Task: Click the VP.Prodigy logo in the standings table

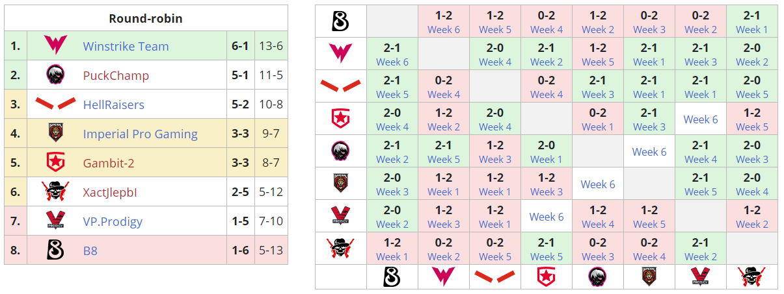Action: click(55, 221)
